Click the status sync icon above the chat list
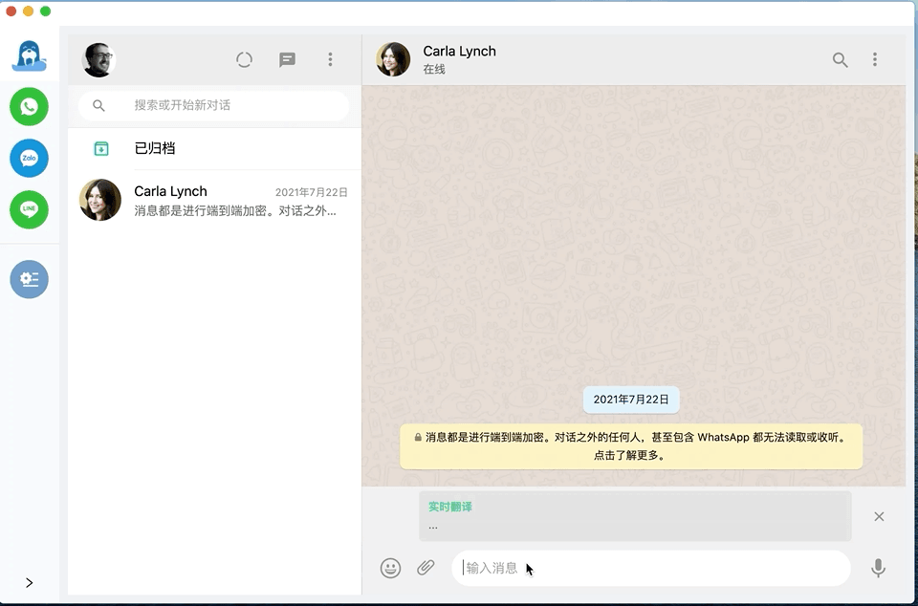The image size is (918, 606). point(244,59)
